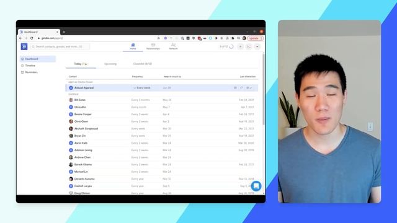The width and height of the screenshot is (397, 223).
Task: Click the list icon on Ankush Agarwal's row
Action: [235, 88]
